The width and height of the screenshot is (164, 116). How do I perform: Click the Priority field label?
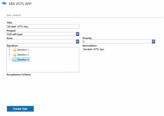87,38
